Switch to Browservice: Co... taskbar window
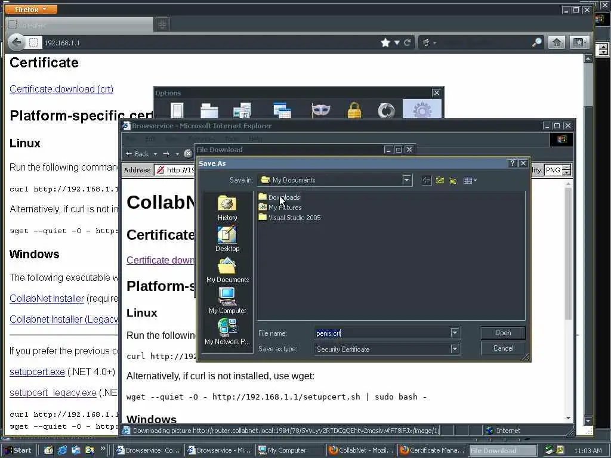Viewport: 611px width, 458px height. pyautogui.click(x=149, y=450)
